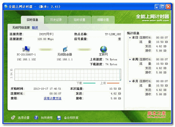Select the 实时信息 tab

point(33,20)
